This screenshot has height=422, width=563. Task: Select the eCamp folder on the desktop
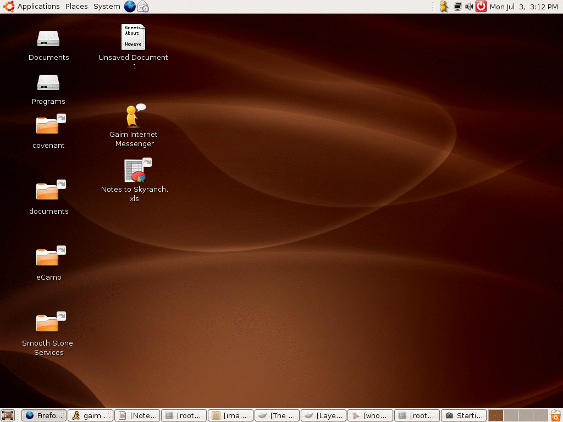click(x=48, y=258)
